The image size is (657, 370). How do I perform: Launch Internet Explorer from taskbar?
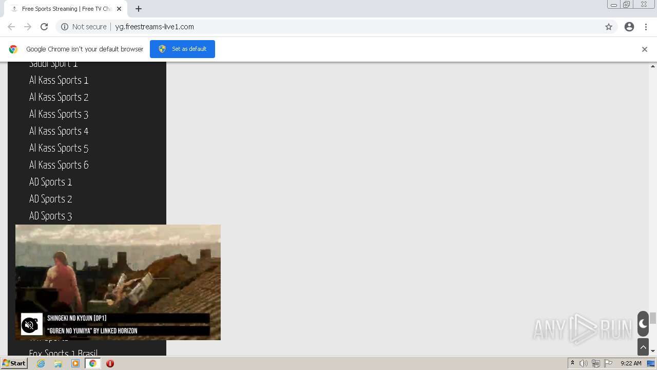[41, 363]
